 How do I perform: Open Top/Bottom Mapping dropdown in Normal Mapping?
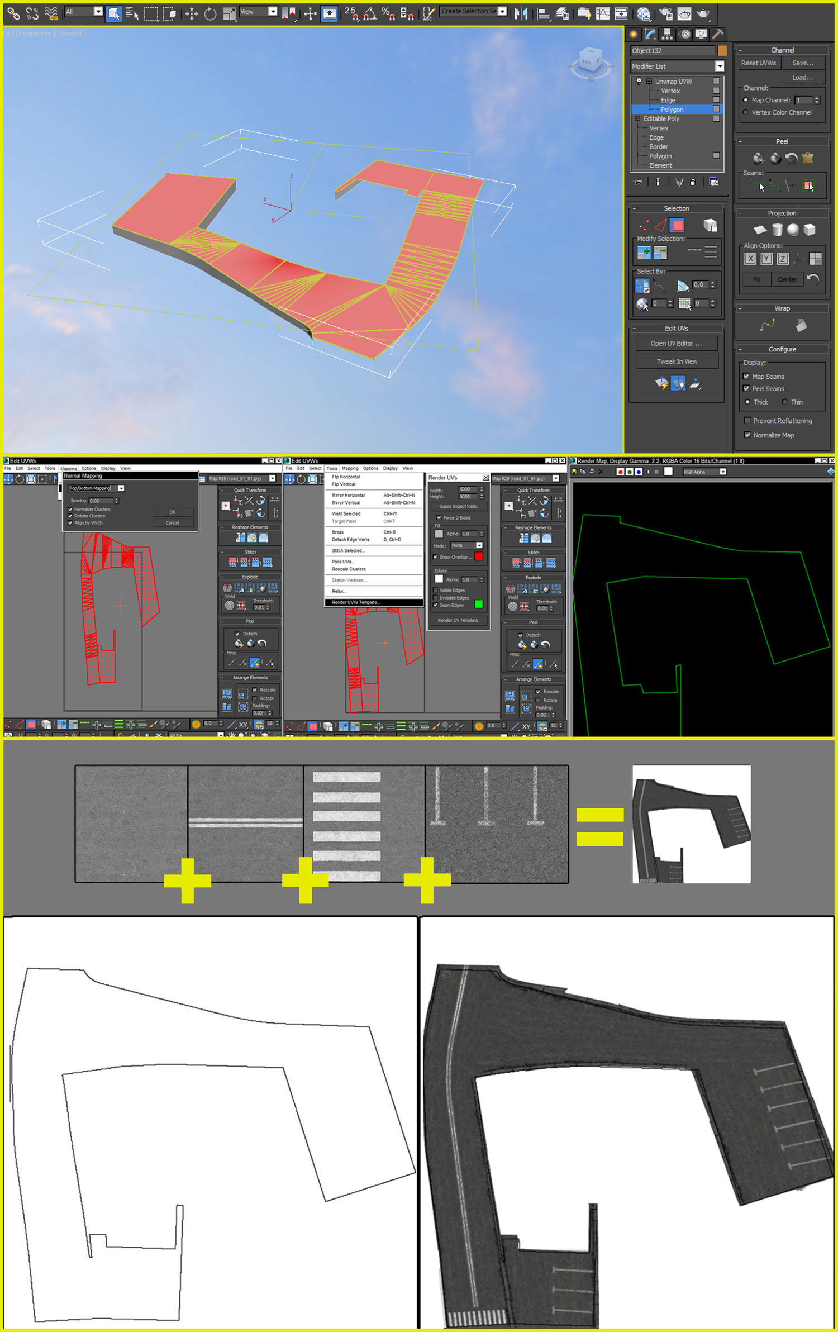click(121, 488)
